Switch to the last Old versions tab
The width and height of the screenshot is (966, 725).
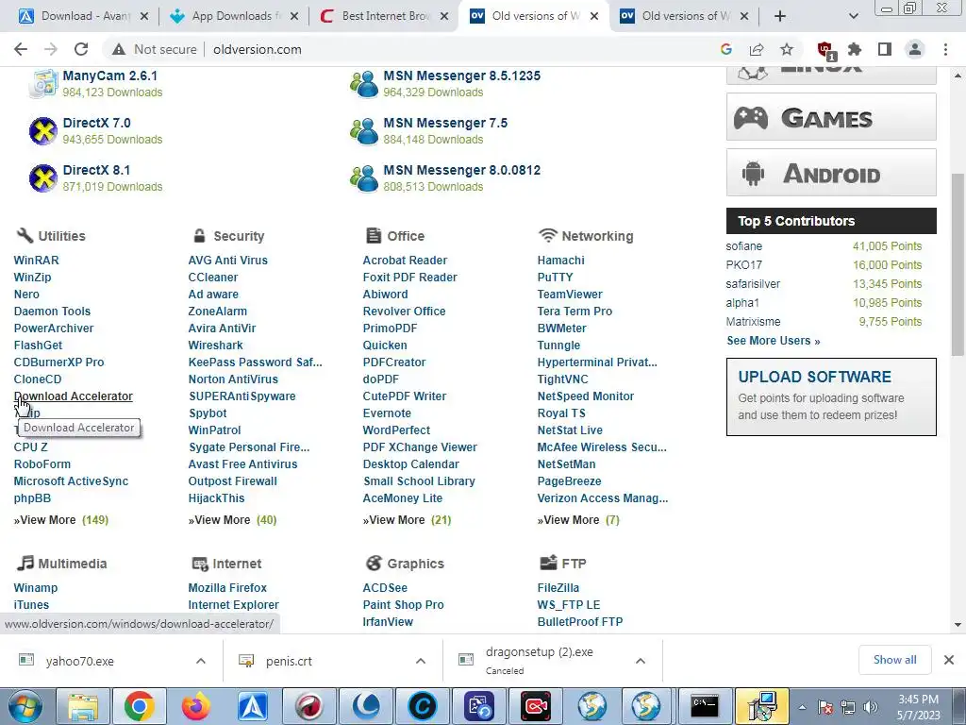click(685, 16)
